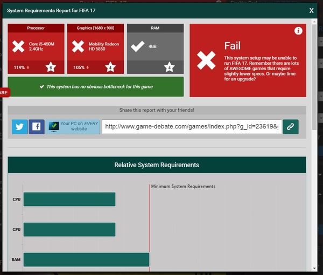The height and width of the screenshot is (275, 323).
Task: Click the Graphics star rating 4
Action: [x=110, y=67]
